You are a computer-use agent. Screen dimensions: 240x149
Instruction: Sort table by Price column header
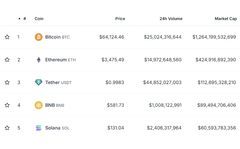[x=120, y=19]
